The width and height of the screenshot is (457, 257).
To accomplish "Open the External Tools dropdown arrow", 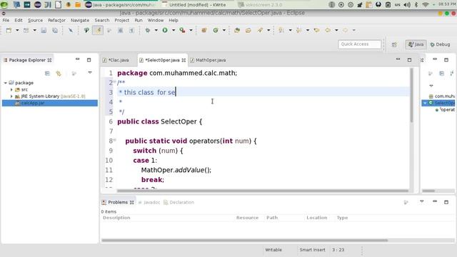I will tap(191, 30).
